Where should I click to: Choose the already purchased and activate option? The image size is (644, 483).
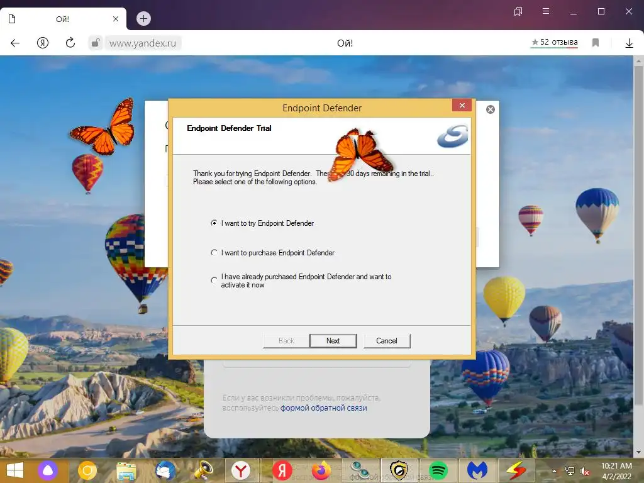(x=214, y=280)
